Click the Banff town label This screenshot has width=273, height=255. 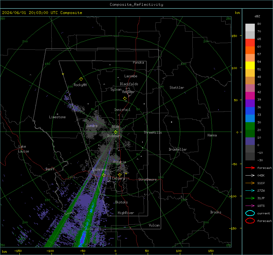coord(50,169)
